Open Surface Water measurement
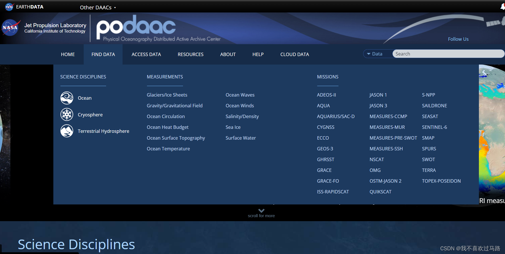This screenshot has width=505, height=254. (x=241, y=138)
